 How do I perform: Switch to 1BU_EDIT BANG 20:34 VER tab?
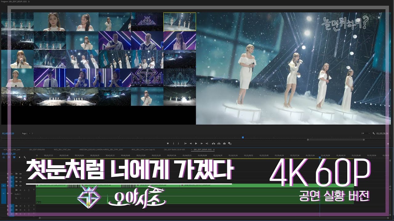tap(174, 149)
